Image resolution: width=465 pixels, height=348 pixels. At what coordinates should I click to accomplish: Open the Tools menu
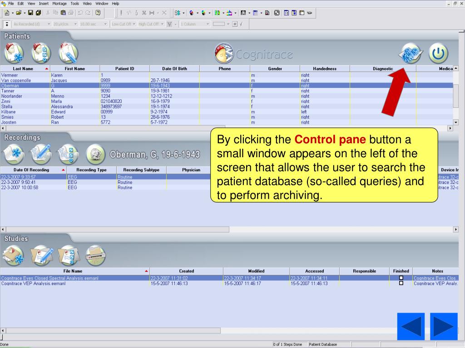(x=75, y=4)
